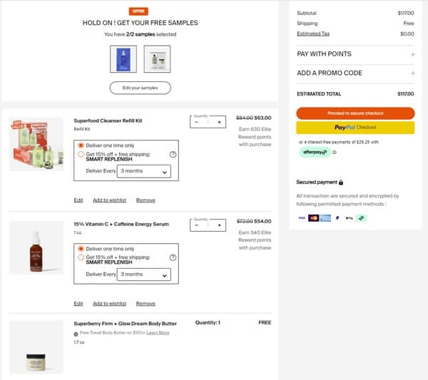
Task: Open the Vitamin C Serum product thumbnail
Action: [x=36, y=247]
